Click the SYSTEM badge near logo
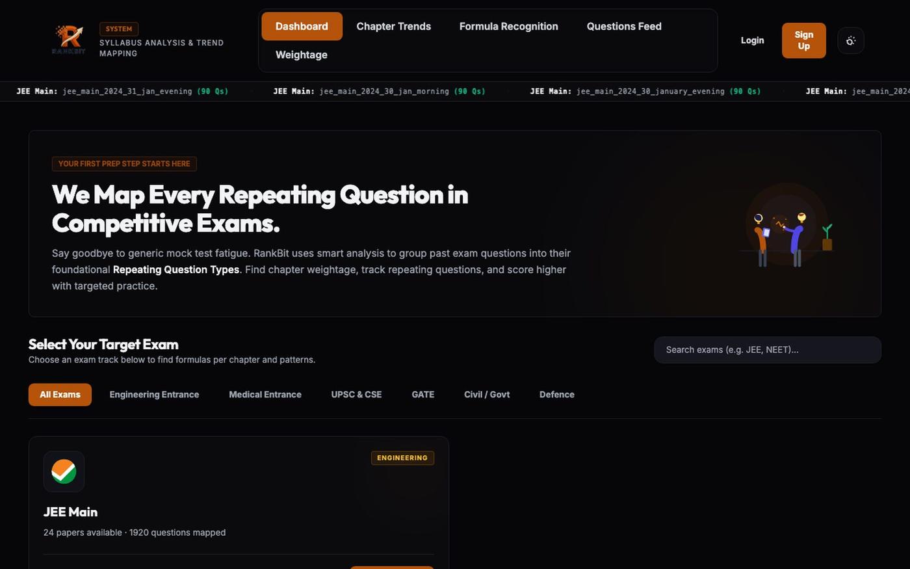This screenshot has height=569, width=910. (x=119, y=29)
